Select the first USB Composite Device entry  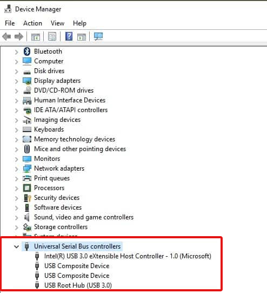click(77, 266)
